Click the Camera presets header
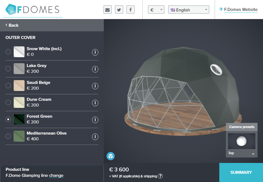The image size is (263, 182). tap(242, 127)
